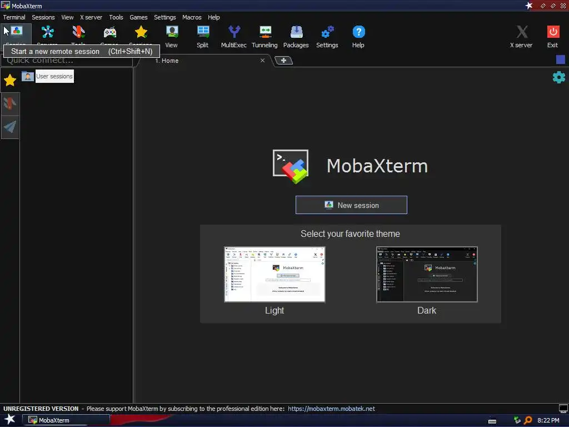Open the View menu in menu bar
569x427 pixels.
pos(67,17)
